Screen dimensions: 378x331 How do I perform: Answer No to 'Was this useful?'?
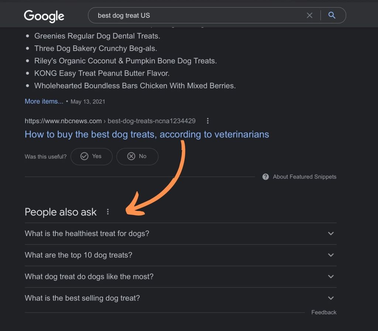137,156
